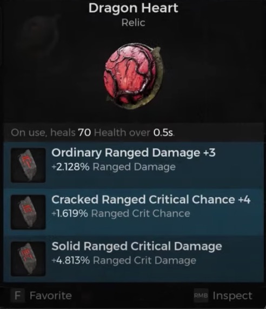This screenshot has height=309, width=266.
Task: Click the 0.5s duration value
Action: 163,133
